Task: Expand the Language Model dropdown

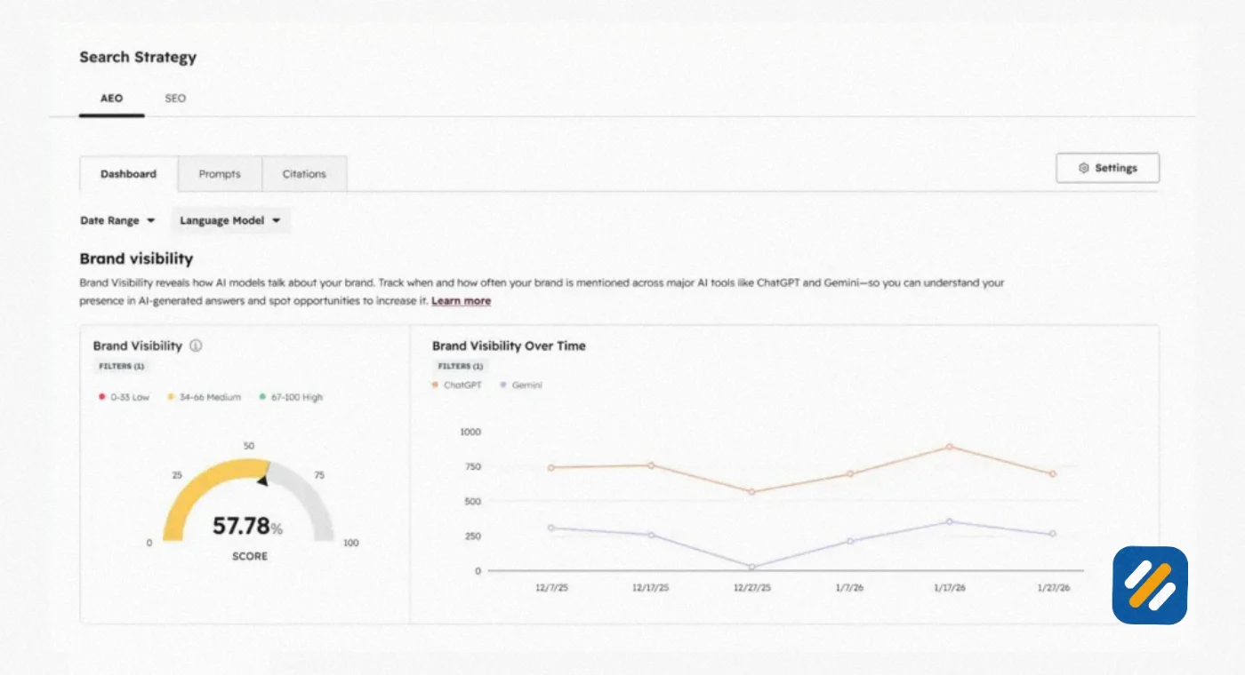Action: (x=230, y=220)
